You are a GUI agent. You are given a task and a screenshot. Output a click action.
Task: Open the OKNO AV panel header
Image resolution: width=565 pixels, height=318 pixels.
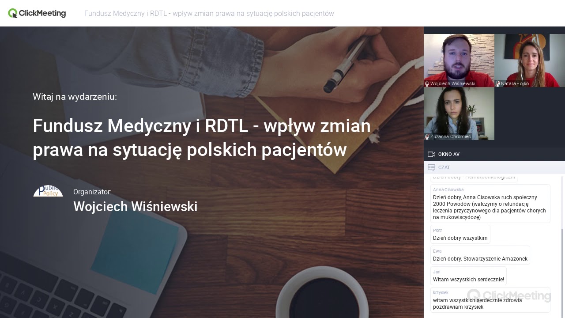point(494,154)
